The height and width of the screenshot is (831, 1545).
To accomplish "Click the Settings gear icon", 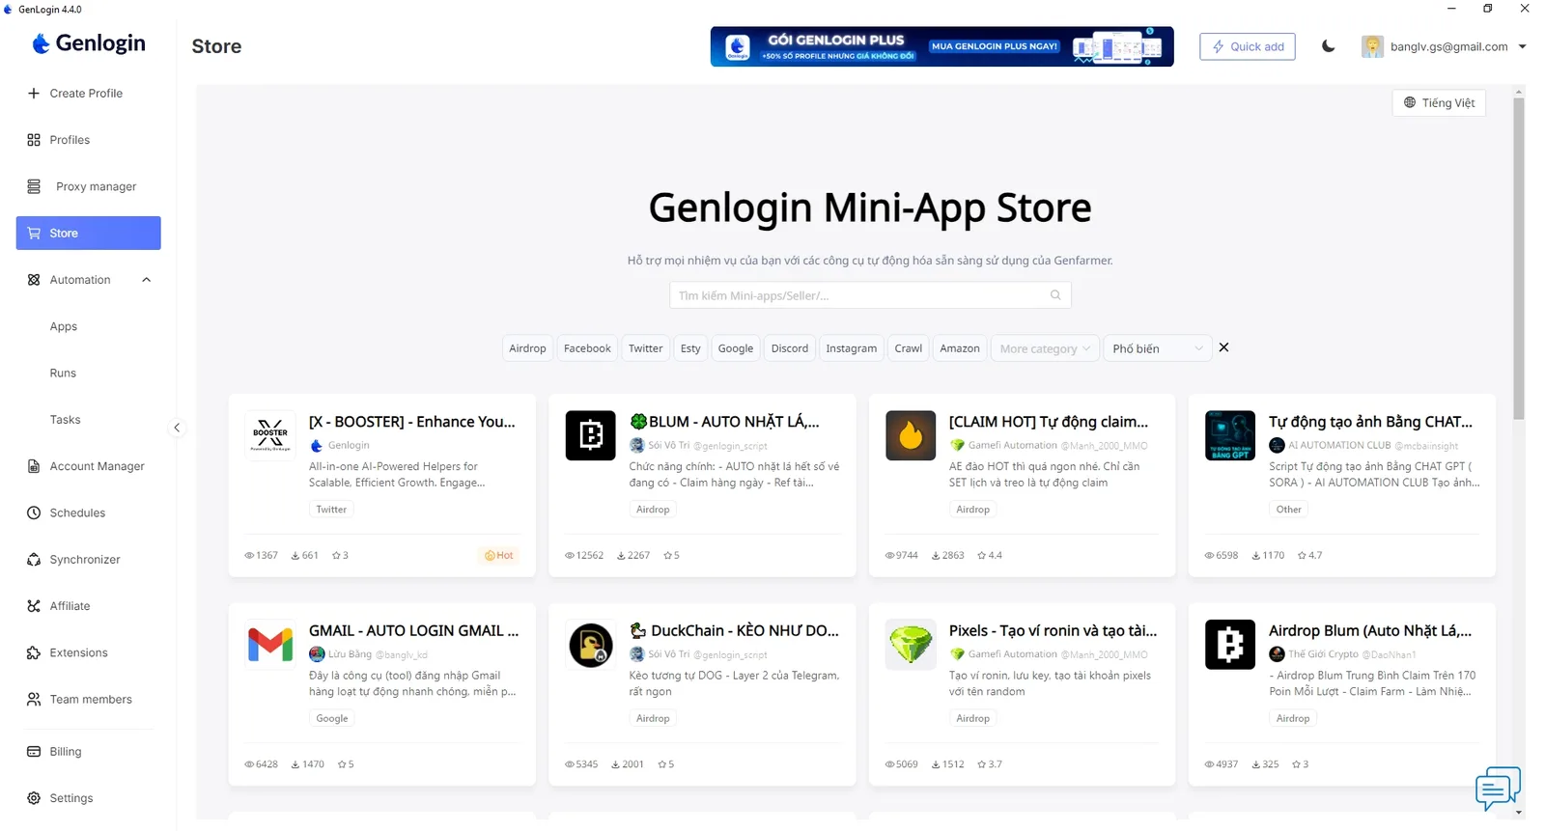I will pyautogui.click(x=34, y=798).
